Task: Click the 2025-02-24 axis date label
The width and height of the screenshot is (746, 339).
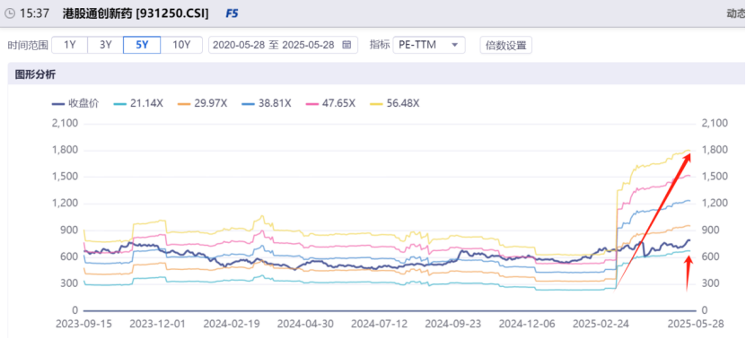Action: click(601, 324)
